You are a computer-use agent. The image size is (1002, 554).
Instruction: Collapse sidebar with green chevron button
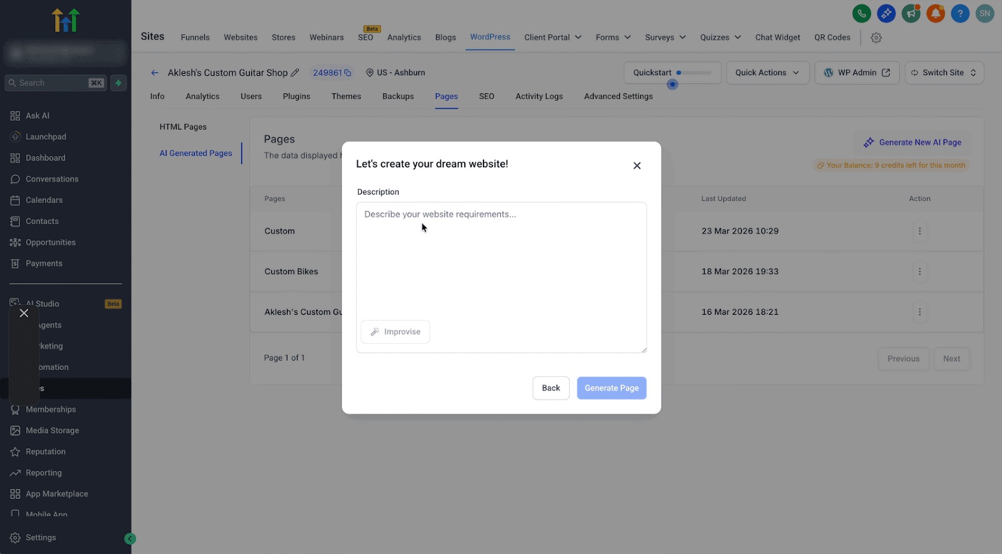[130, 538]
